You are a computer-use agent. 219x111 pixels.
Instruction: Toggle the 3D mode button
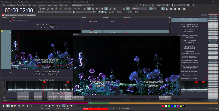point(150,9)
